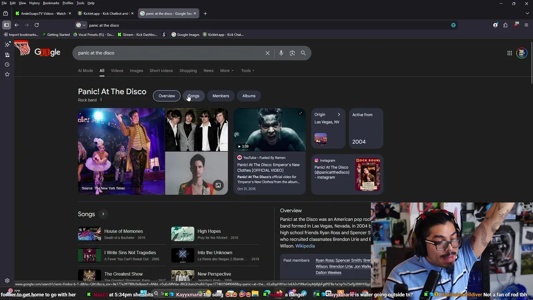This screenshot has height=300, width=533.
Task: Expand Songs section arrow
Action: 103,214
